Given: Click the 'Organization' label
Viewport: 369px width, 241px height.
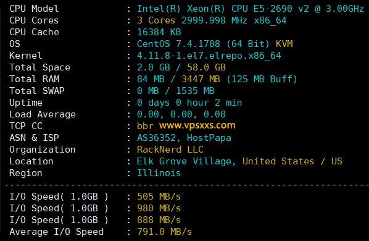Looking at the screenshot, I should click(43, 150).
